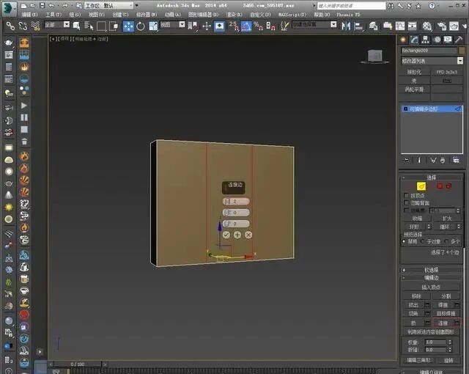Open the Display command panel tab
This screenshot has height=374, width=469.
pyautogui.click(x=448, y=40)
